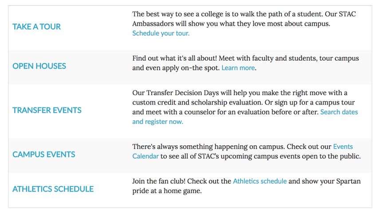Select the ATHLETICS SCHEDULE heading
Screen dimensions: 377x220
coord(53,189)
